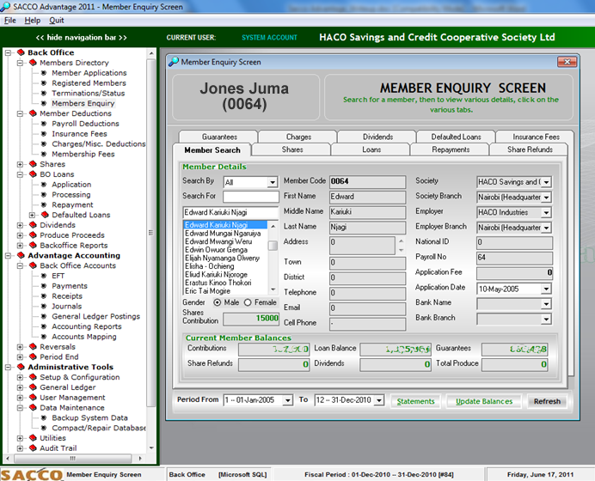Click the bullet icon beside Registered Members
Screen dimensions: 595x481
44,83
